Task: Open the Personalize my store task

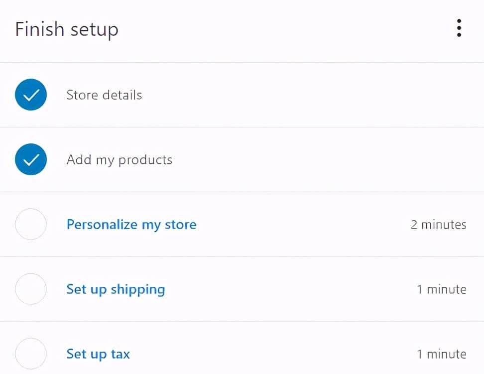Action: pyautogui.click(x=131, y=225)
